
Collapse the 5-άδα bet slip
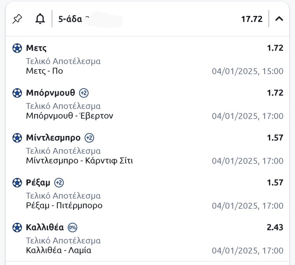pos(279,18)
